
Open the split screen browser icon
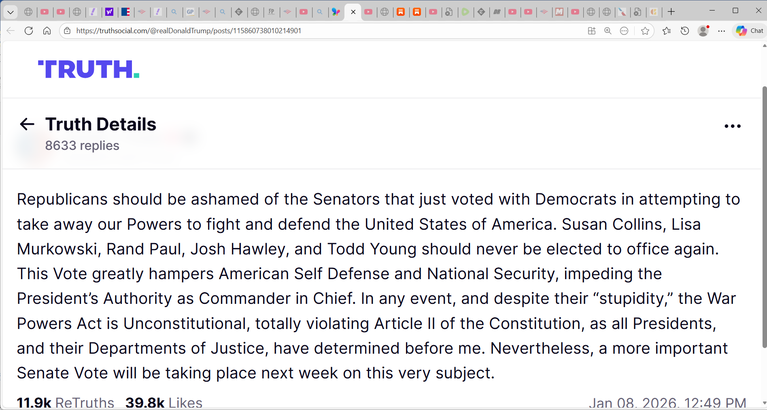pos(591,31)
